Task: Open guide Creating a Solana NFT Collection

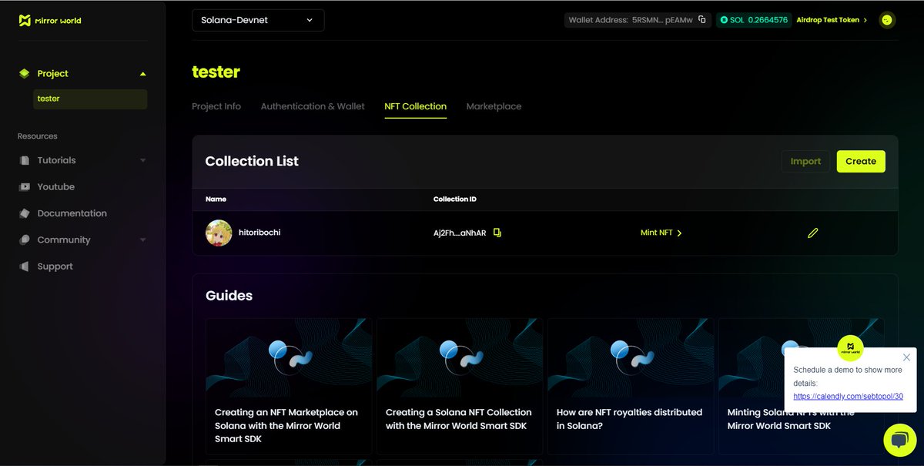Action: (x=460, y=386)
